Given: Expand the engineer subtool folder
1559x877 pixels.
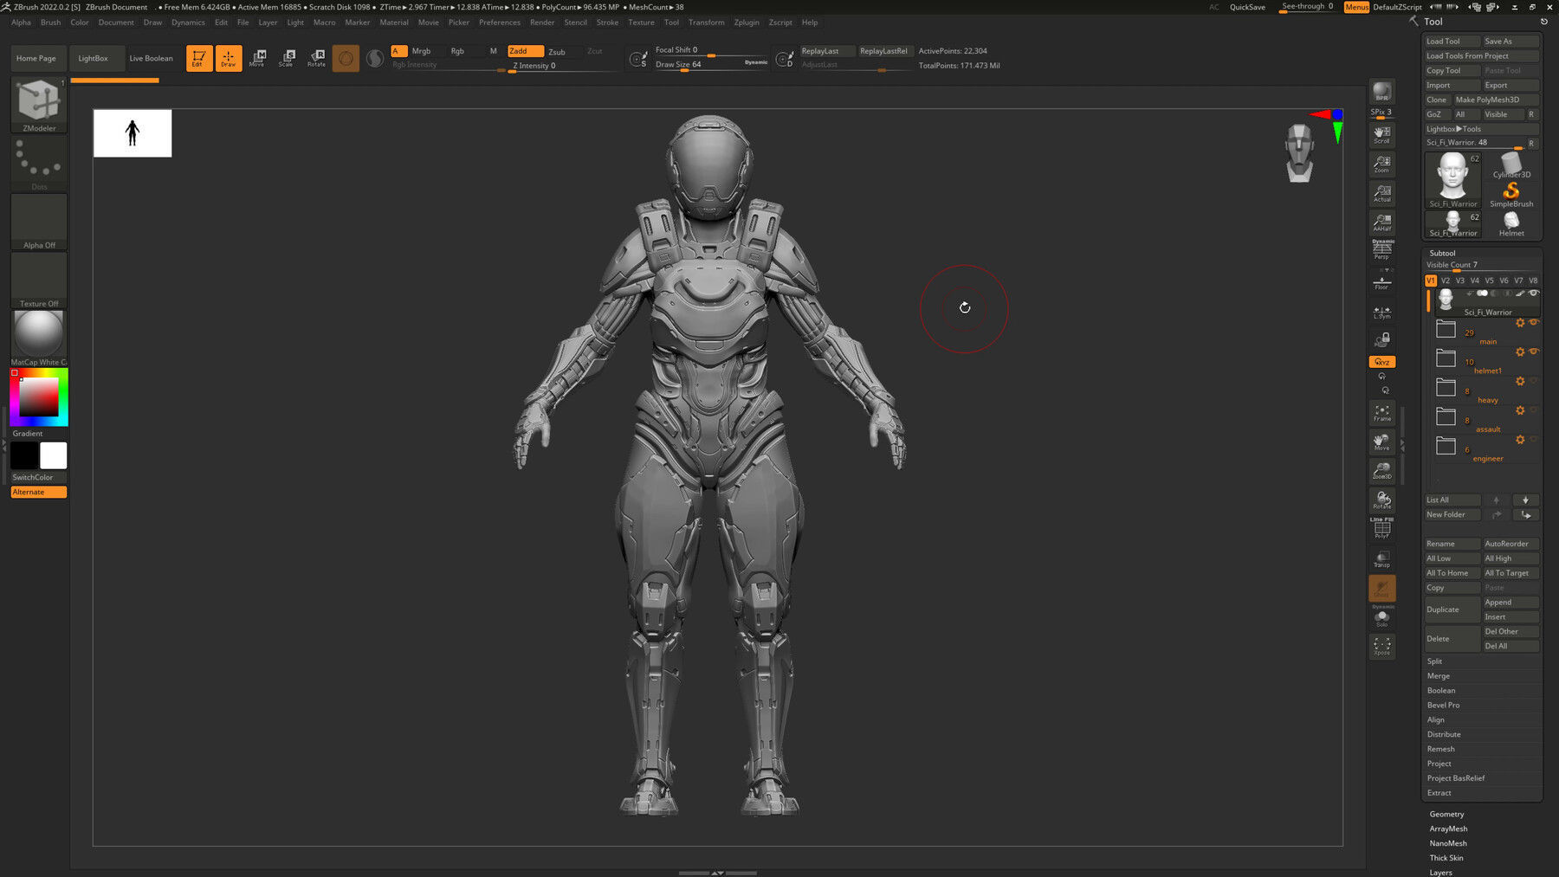Looking at the screenshot, I should 1446,446.
